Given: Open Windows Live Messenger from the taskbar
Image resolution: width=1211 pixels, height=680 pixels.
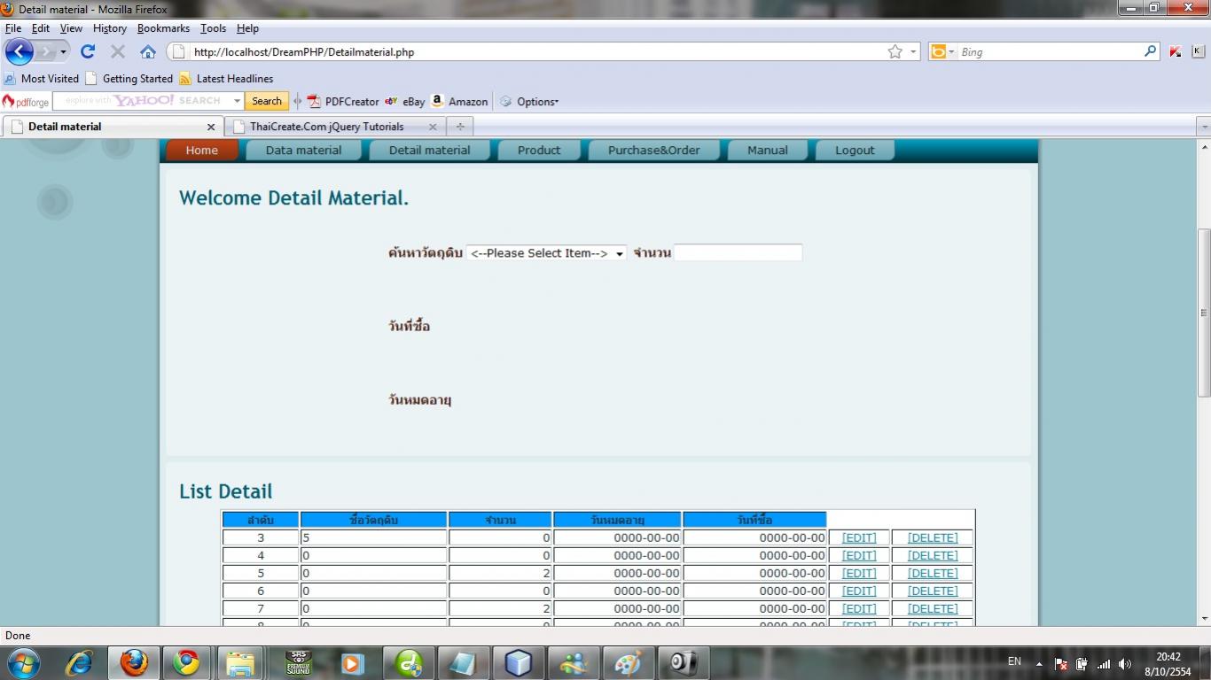Looking at the screenshot, I should click(573, 662).
